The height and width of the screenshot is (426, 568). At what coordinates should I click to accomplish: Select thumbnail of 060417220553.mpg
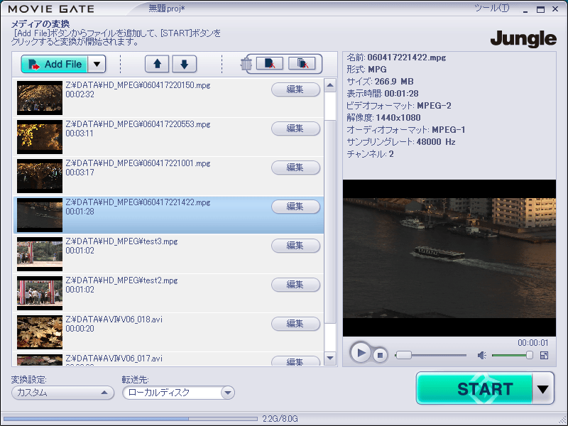(40, 137)
